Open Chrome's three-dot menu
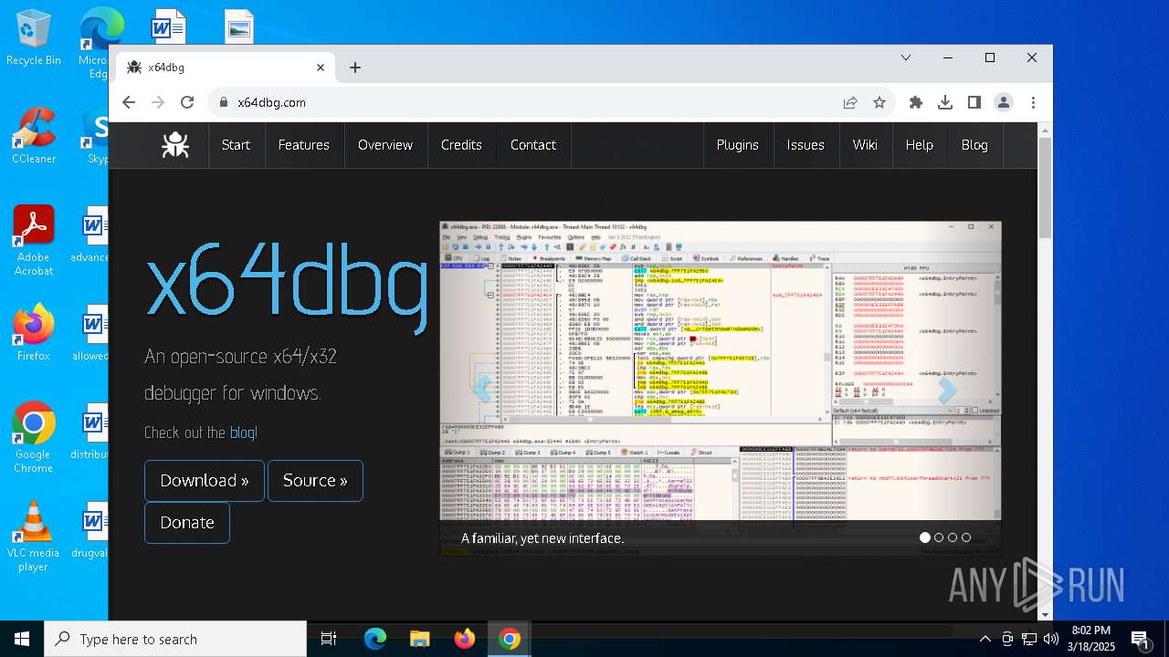Screen dimensions: 1169x657 1033,102
